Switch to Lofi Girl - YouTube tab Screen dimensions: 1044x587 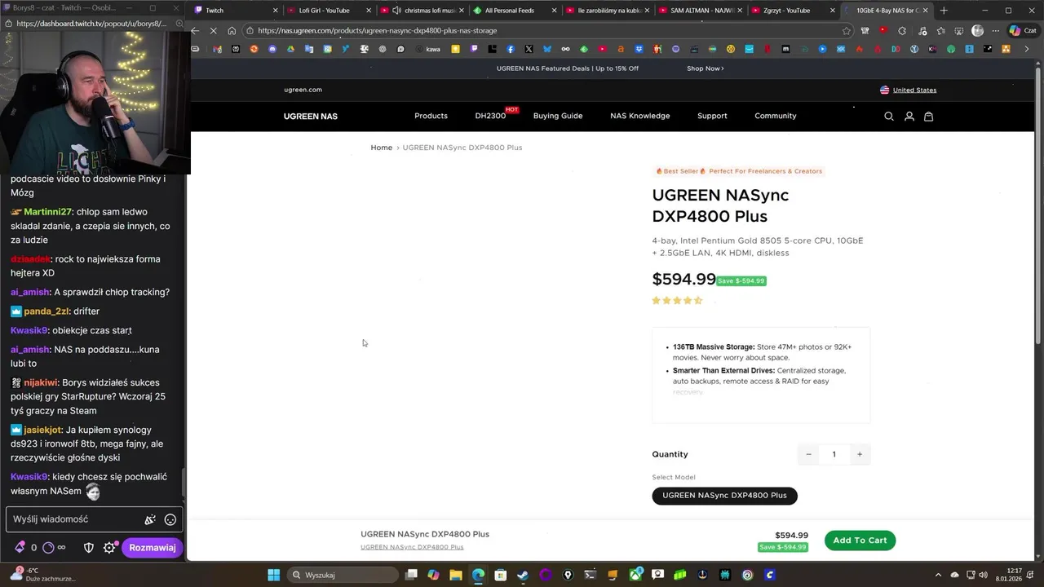point(329,11)
